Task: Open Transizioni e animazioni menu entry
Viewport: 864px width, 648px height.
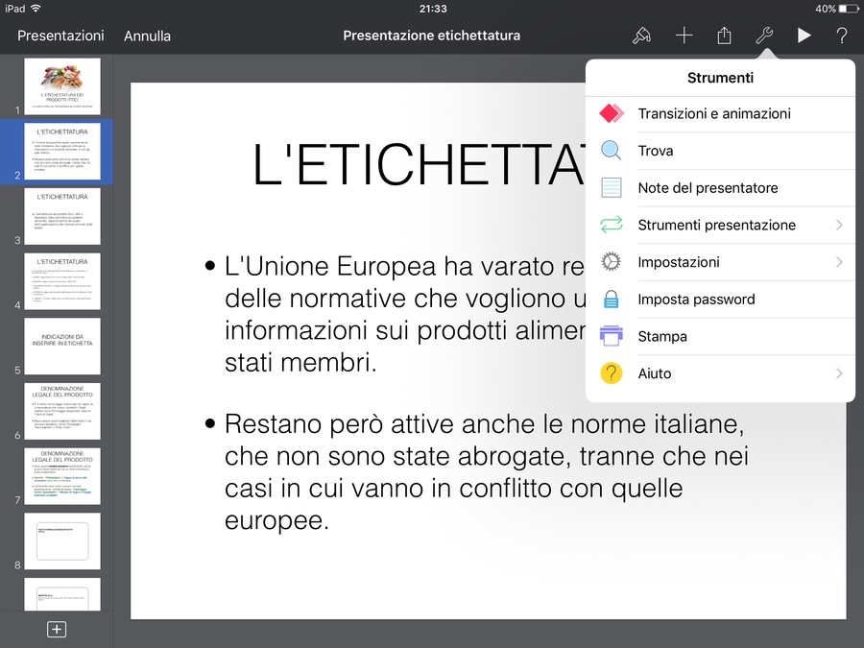Action: [720, 114]
